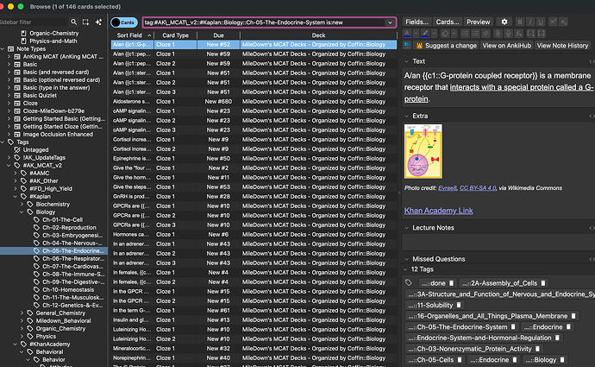Click the equations function icon
The height and width of the screenshot is (367, 595).
point(519,34)
